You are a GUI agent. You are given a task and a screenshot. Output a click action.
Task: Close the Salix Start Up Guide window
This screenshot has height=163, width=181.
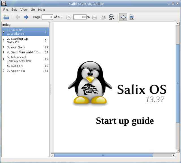click(x=177, y=4)
